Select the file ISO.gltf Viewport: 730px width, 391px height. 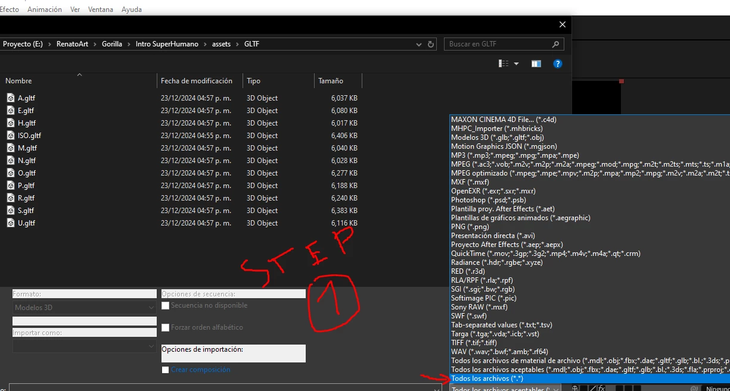click(30, 136)
